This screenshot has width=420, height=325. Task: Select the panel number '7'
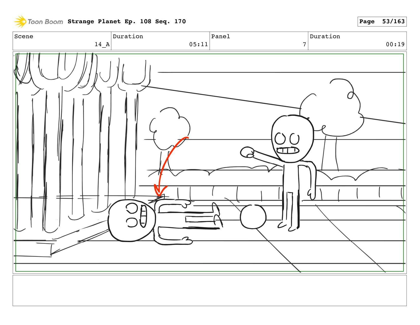tap(304, 44)
